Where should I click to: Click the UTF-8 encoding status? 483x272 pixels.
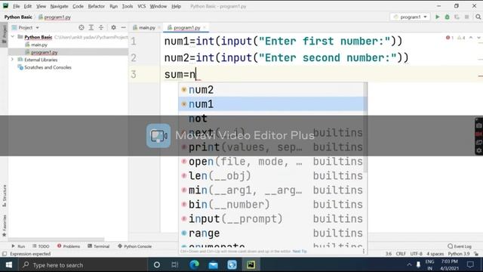click(416, 254)
